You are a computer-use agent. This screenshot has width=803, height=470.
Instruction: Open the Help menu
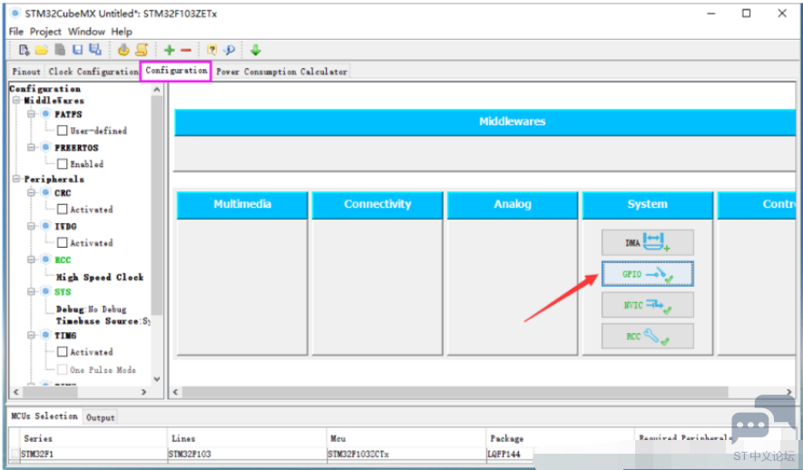pyautogui.click(x=122, y=32)
